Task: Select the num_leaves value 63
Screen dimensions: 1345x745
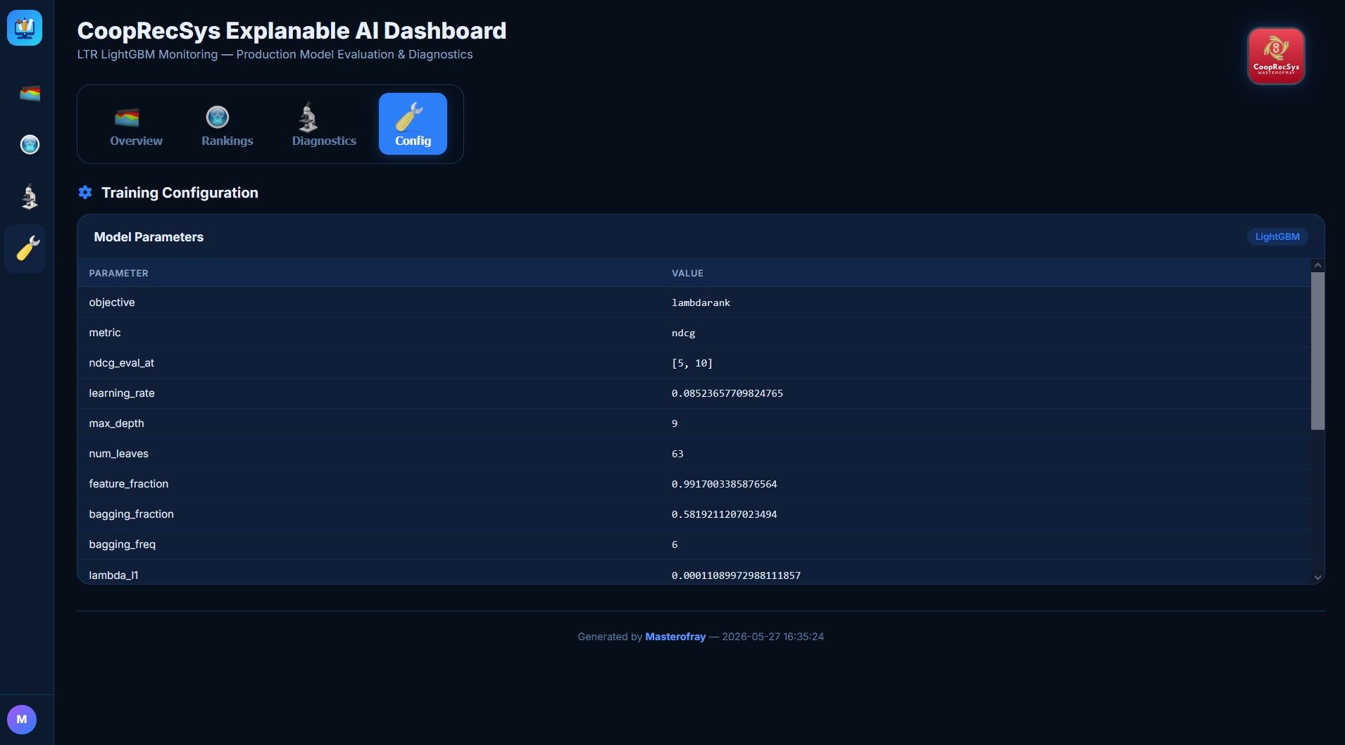Action: coord(677,454)
